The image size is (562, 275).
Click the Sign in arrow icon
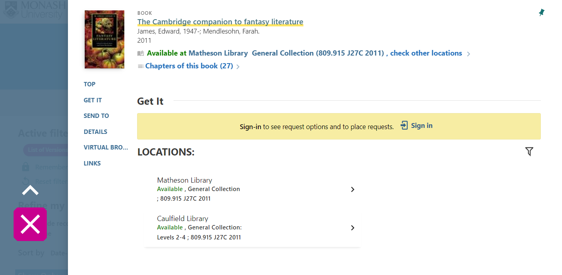pos(404,126)
